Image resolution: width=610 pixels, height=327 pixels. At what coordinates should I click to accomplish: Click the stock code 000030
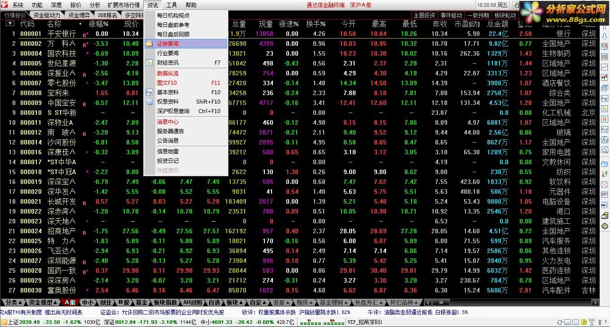point(31,290)
